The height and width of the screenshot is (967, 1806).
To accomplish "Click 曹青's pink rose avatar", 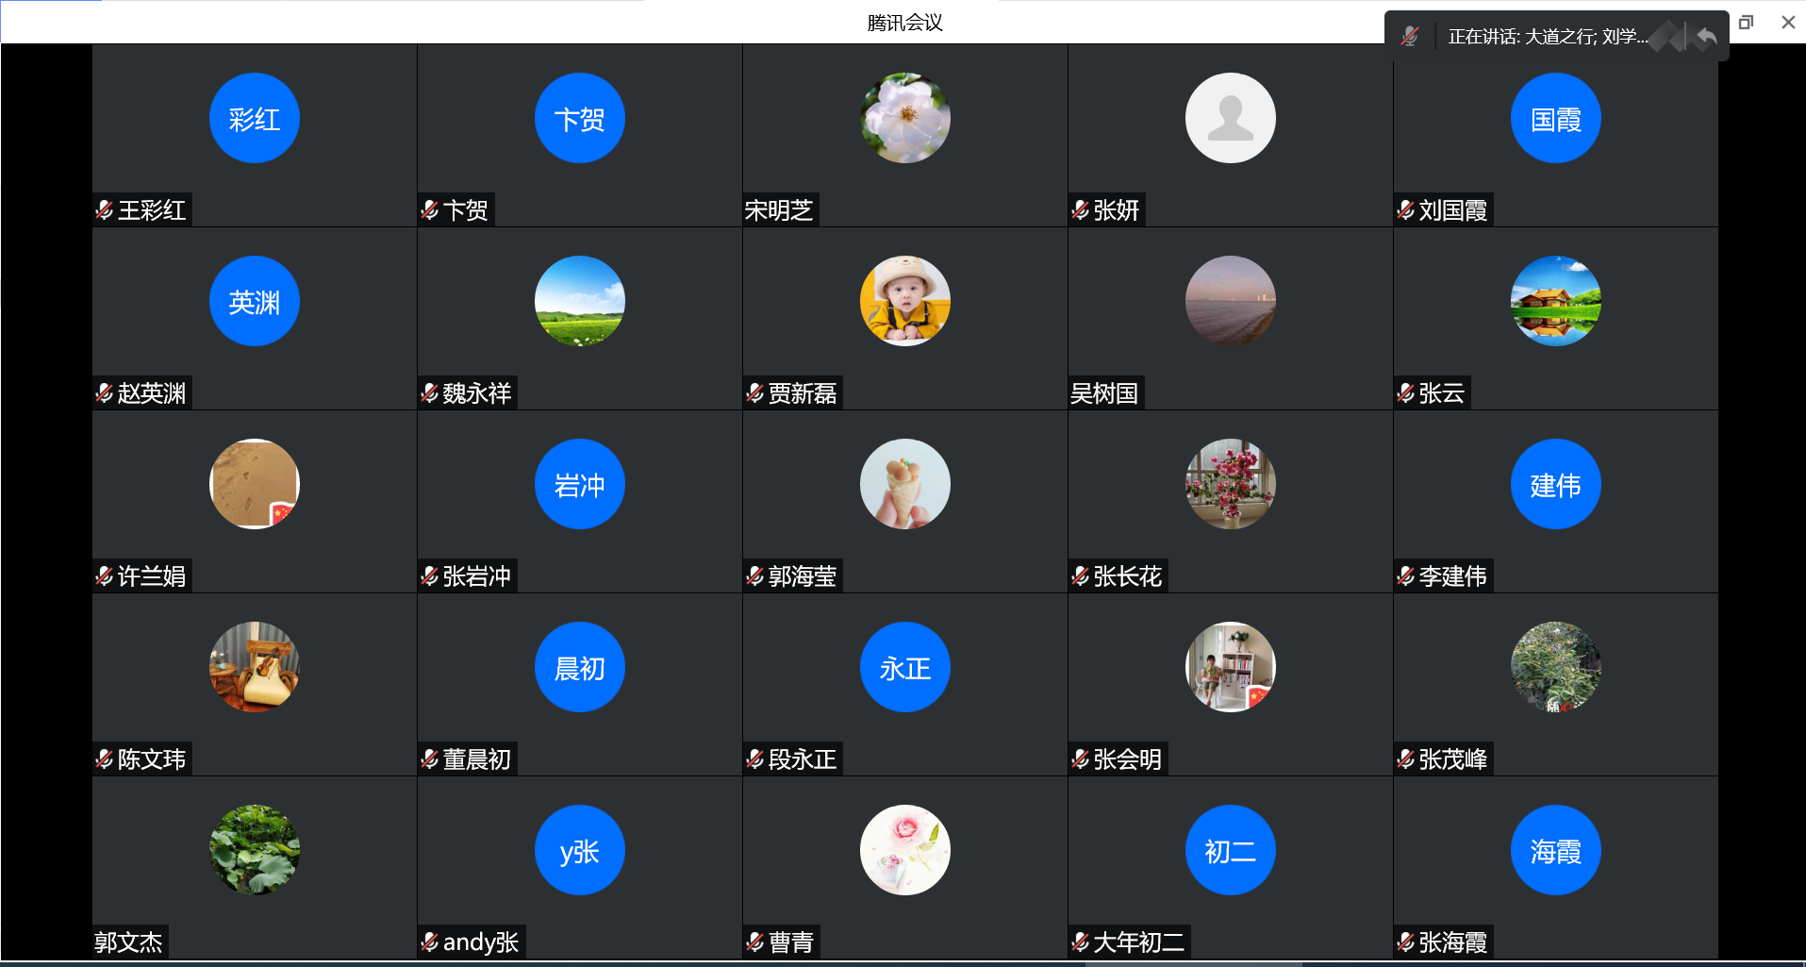I will (x=904, y=850).
